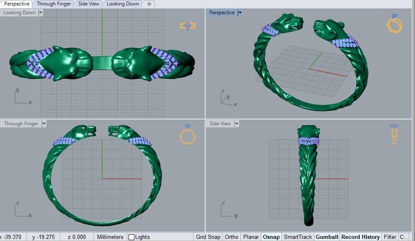Select the Side View tab
The width and height of the screenshot is (415, 241).
89,4
